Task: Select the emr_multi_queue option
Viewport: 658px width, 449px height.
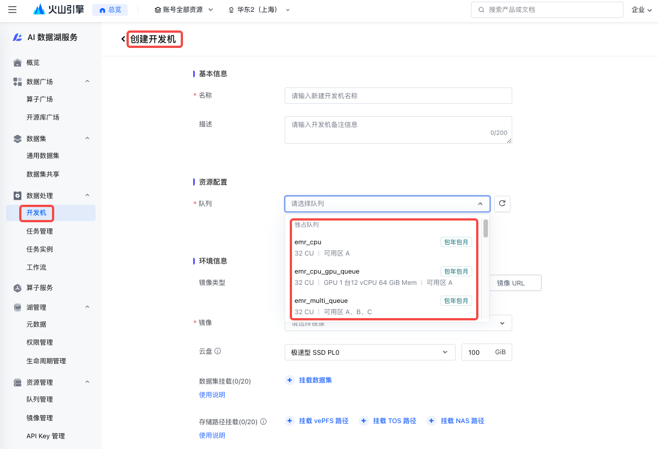Action: (x=383, y=306)
